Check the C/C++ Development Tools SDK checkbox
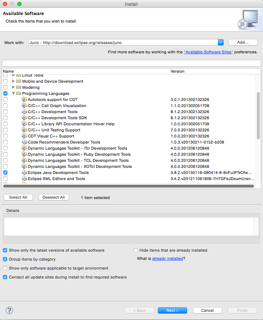Image resolution: width=263 pixels, height=320 pixels. [5, 118]
